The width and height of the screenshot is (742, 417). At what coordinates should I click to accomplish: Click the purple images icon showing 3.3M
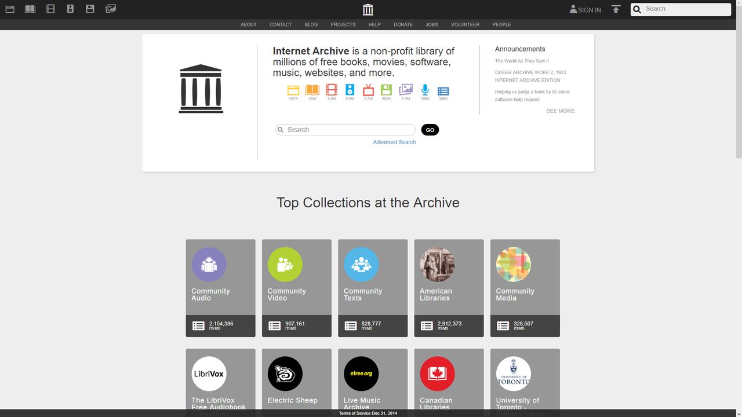[406, 90]
